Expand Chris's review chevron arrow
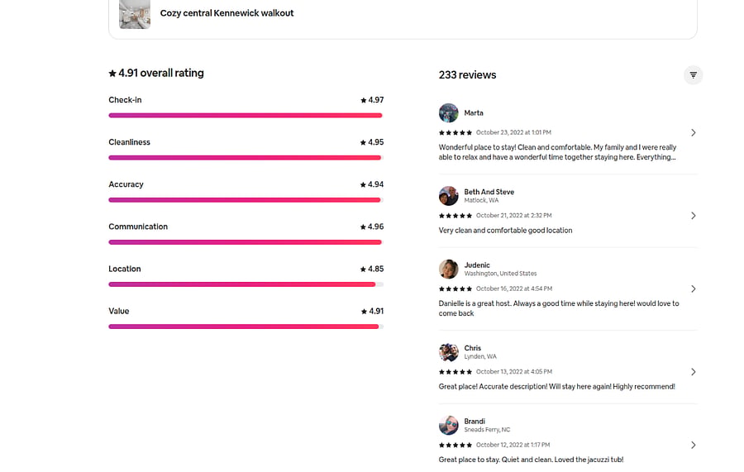This screenshot has width=744, height=472. click(694, 372)
